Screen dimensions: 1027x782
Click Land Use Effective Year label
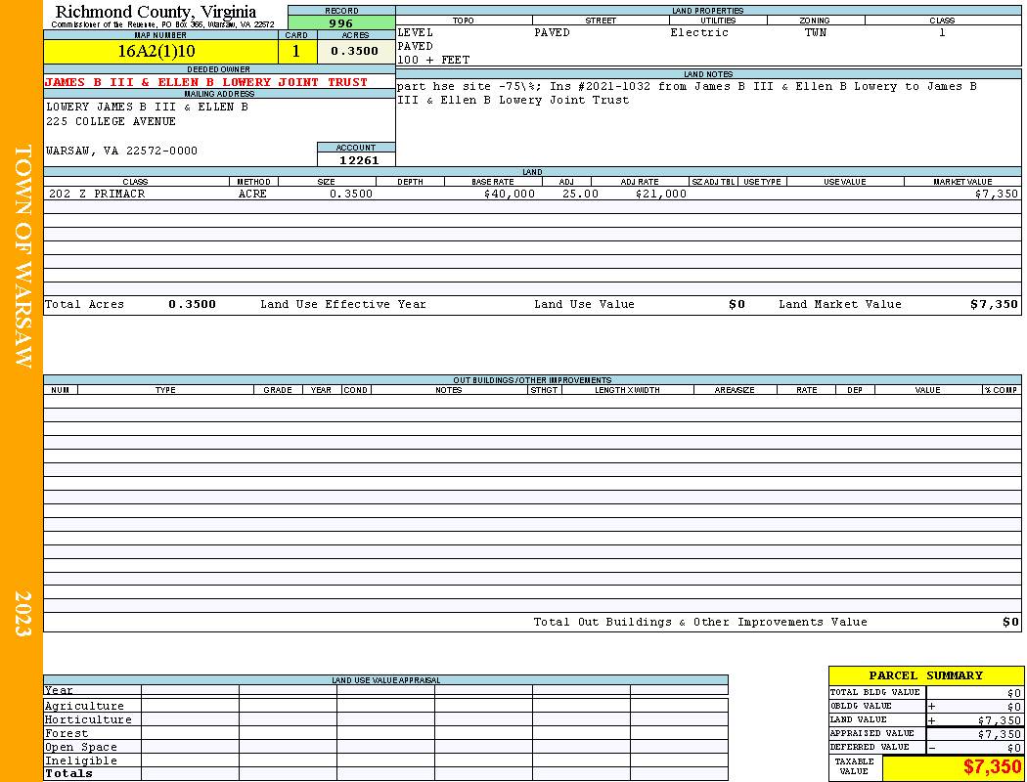pos(342,304)
